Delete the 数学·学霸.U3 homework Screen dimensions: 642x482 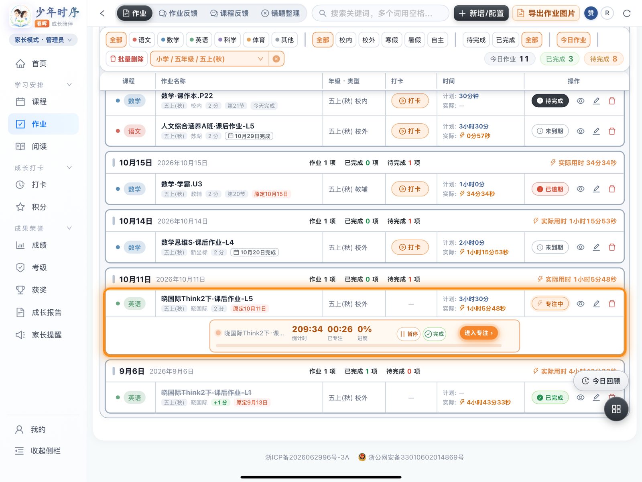(x=612, y=189)
